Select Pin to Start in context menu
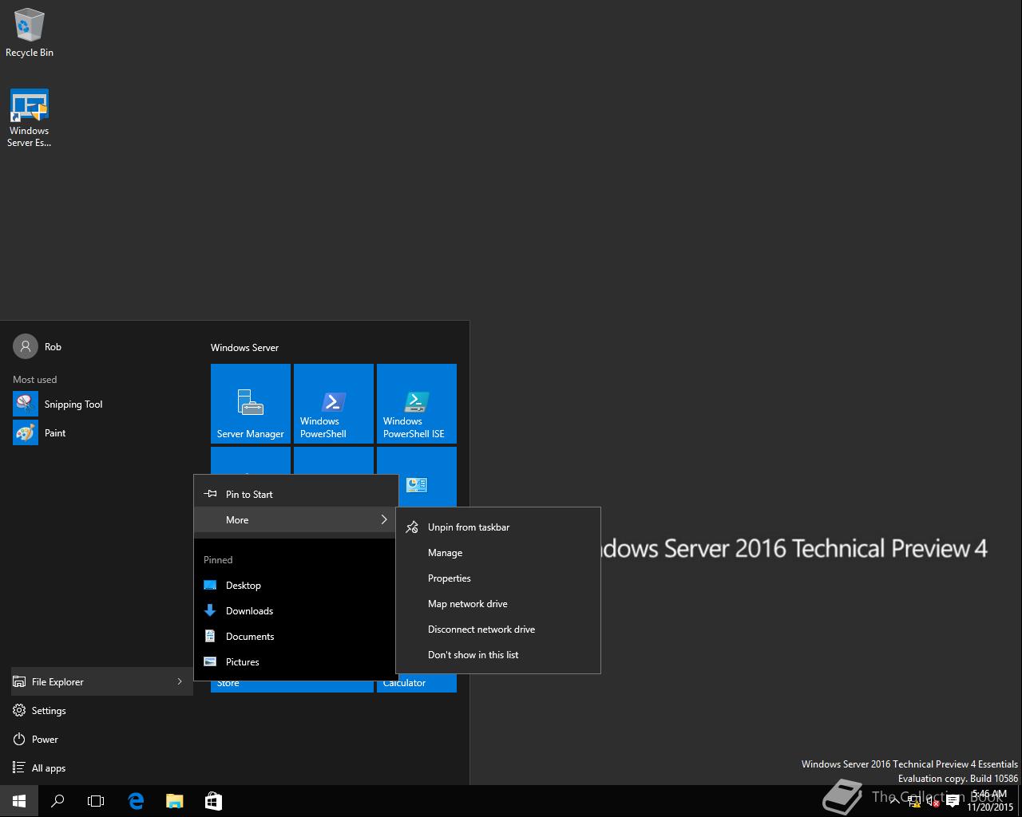The image size is (1022, 817). 296,495
